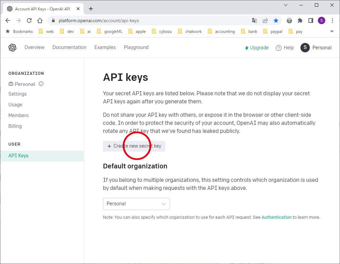Click Create new secret key button
This screenshot has width=340, height=264.
(134, 146)
